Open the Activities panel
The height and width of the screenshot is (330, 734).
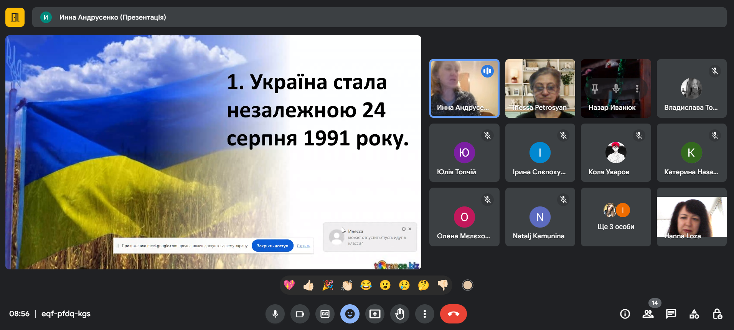coord(694,314)
